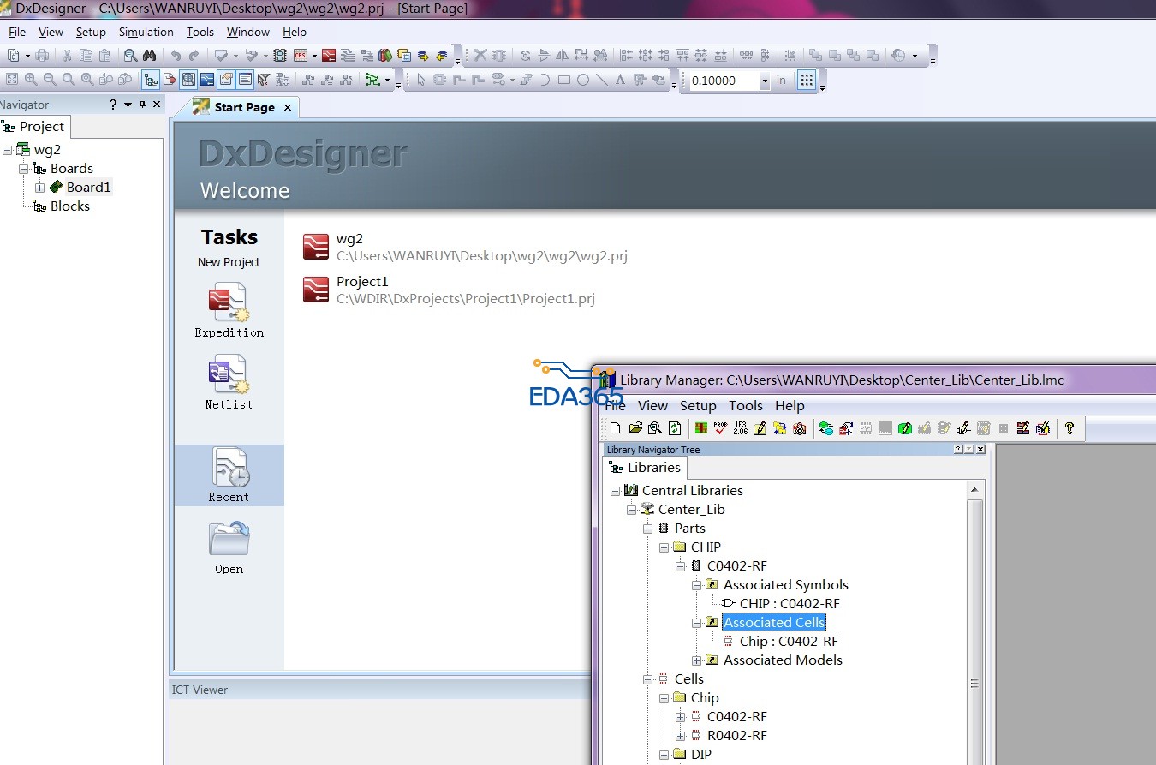Collapse the wg2 project tree node
Screen dimensions: 1156x765
7,150
